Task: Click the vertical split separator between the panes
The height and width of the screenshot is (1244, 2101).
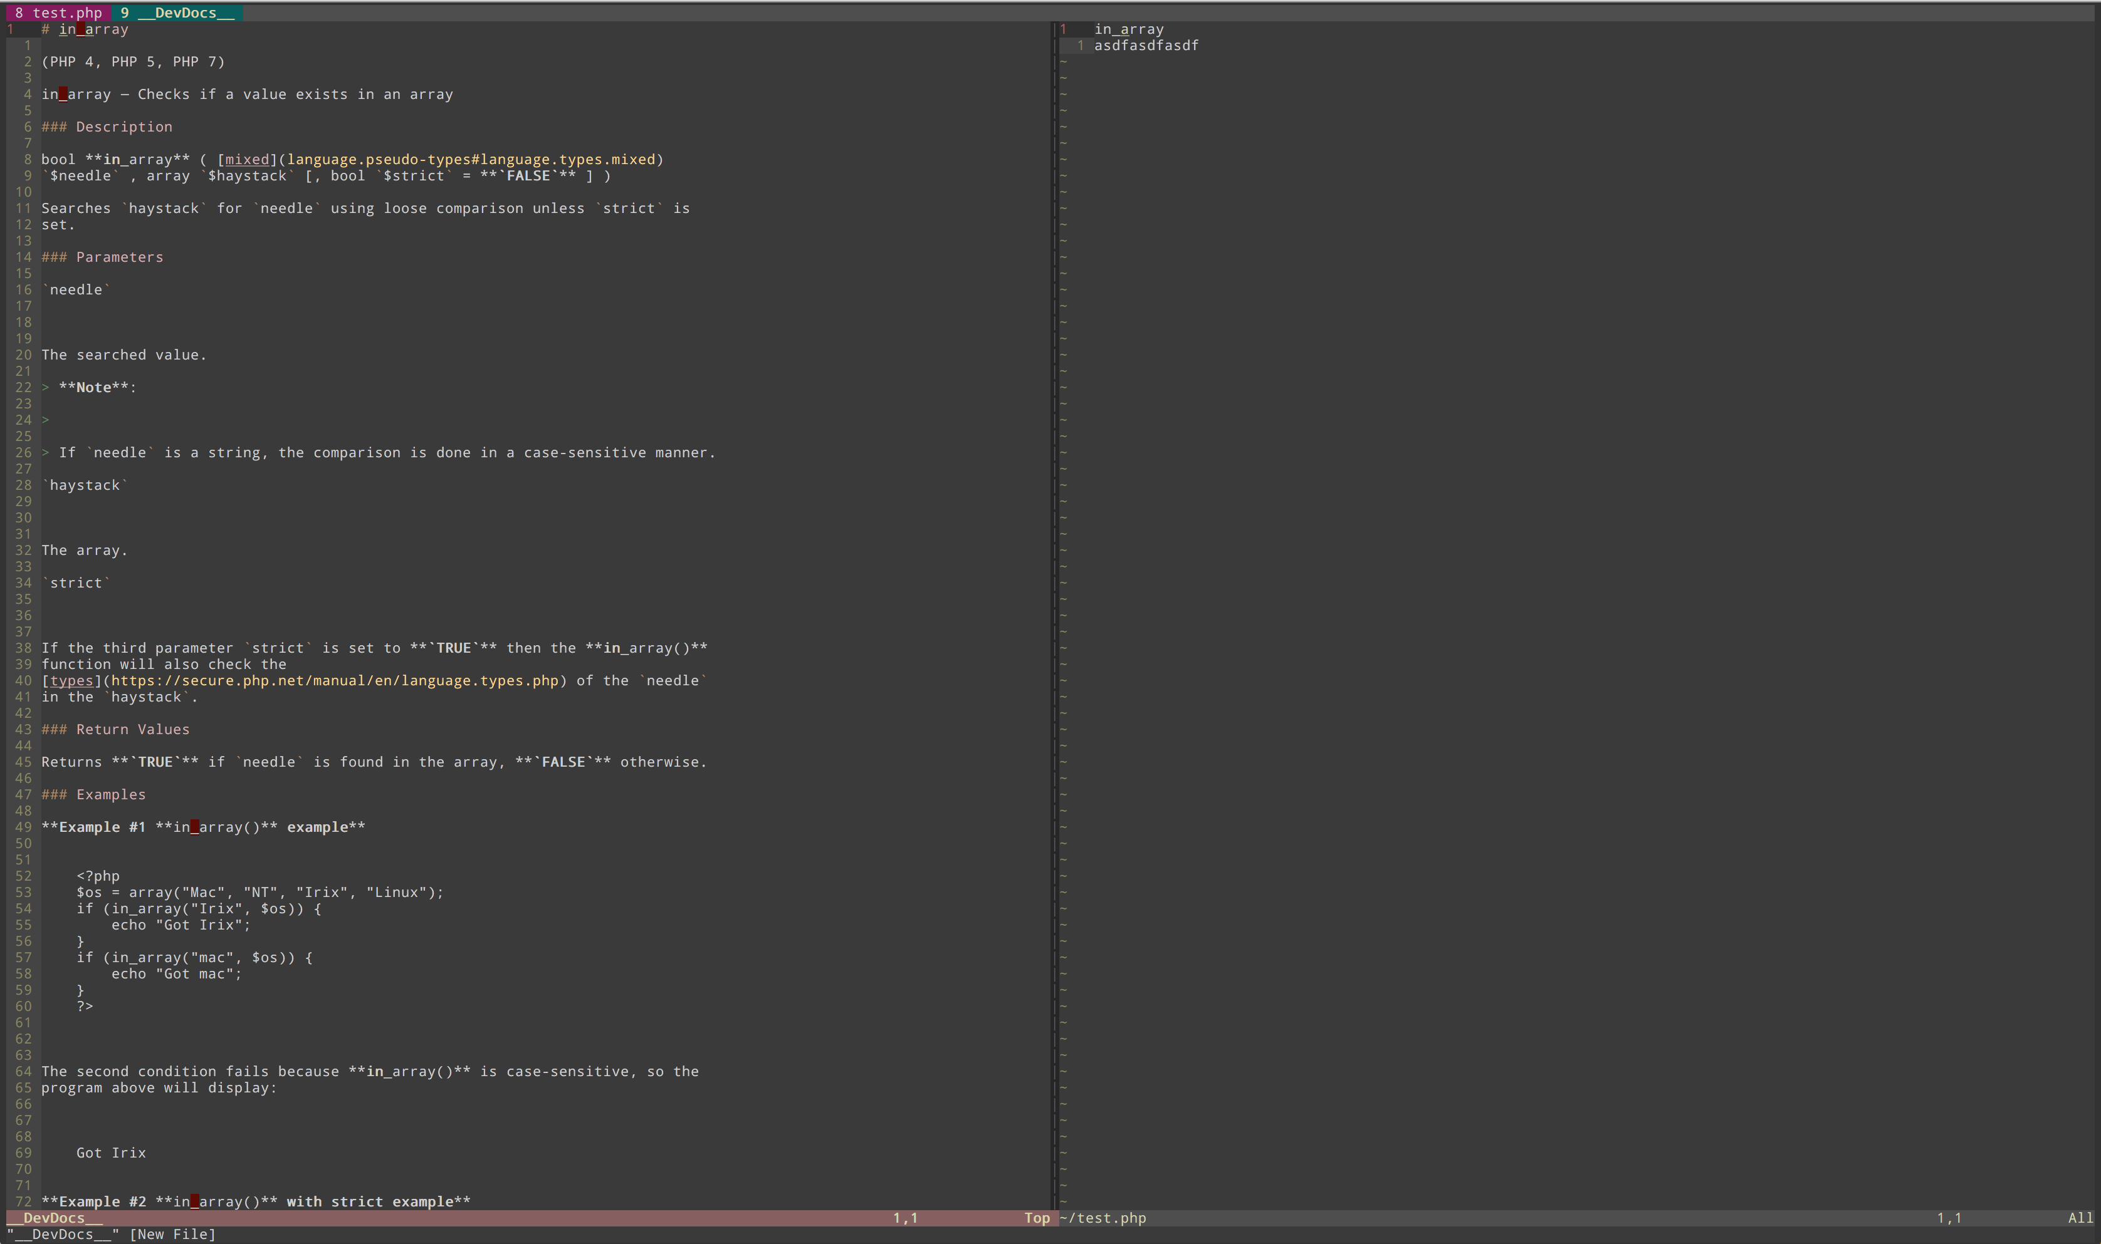Action: [x=1054, y=587]
